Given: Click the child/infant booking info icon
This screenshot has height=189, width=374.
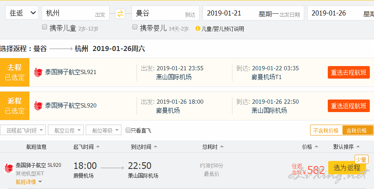Looking at the screenshot, I should coord(198,29).
